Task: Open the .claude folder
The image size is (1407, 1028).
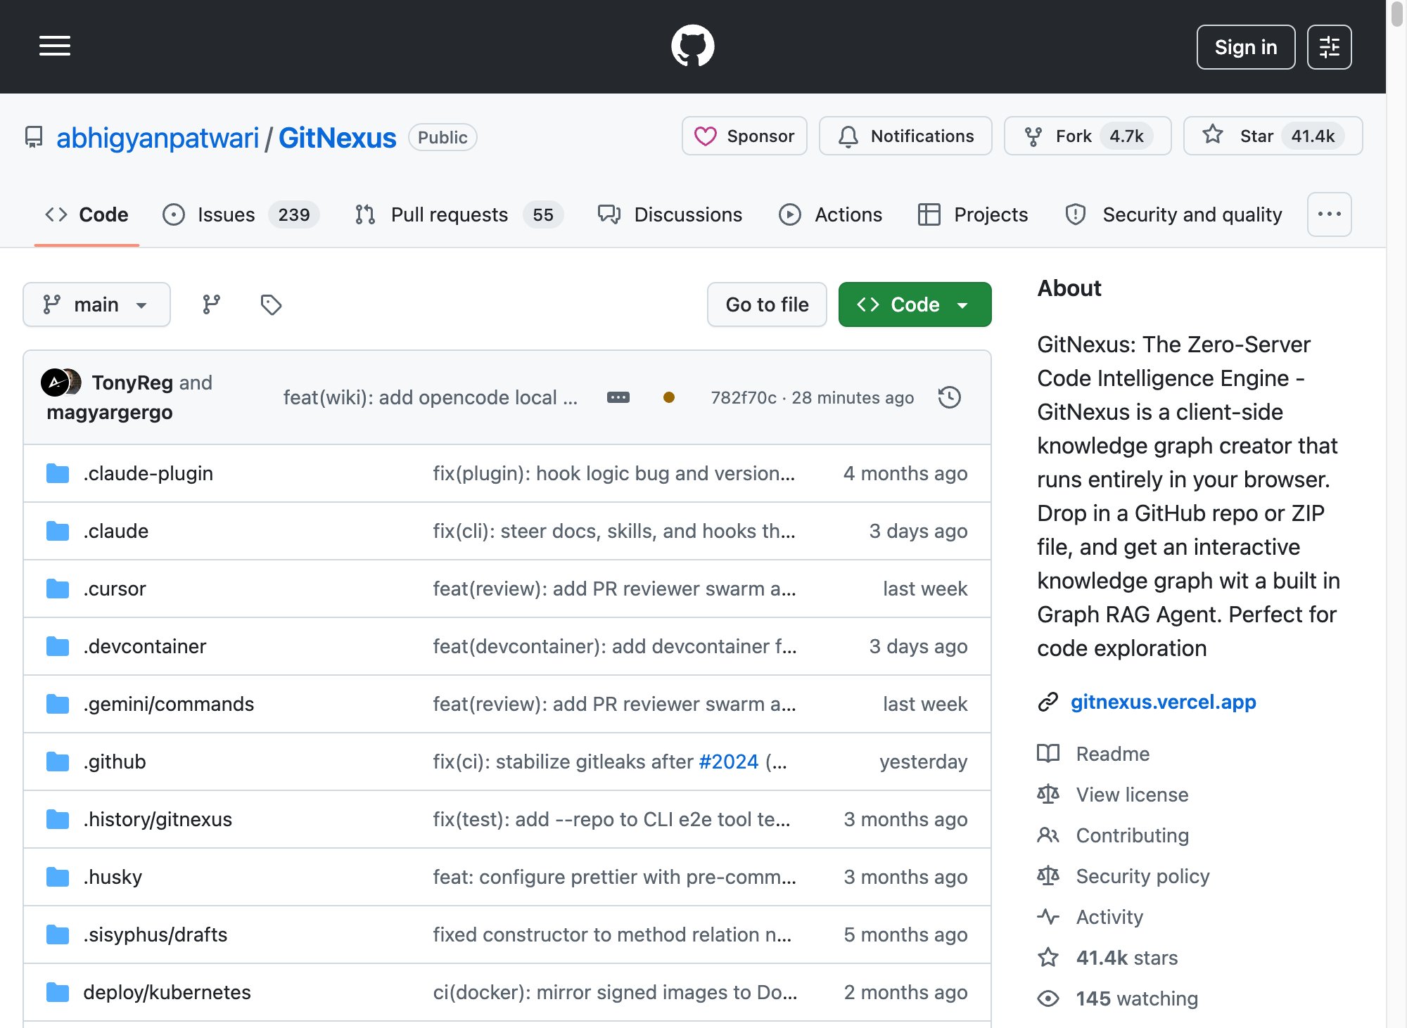Action: click(116, 531)
